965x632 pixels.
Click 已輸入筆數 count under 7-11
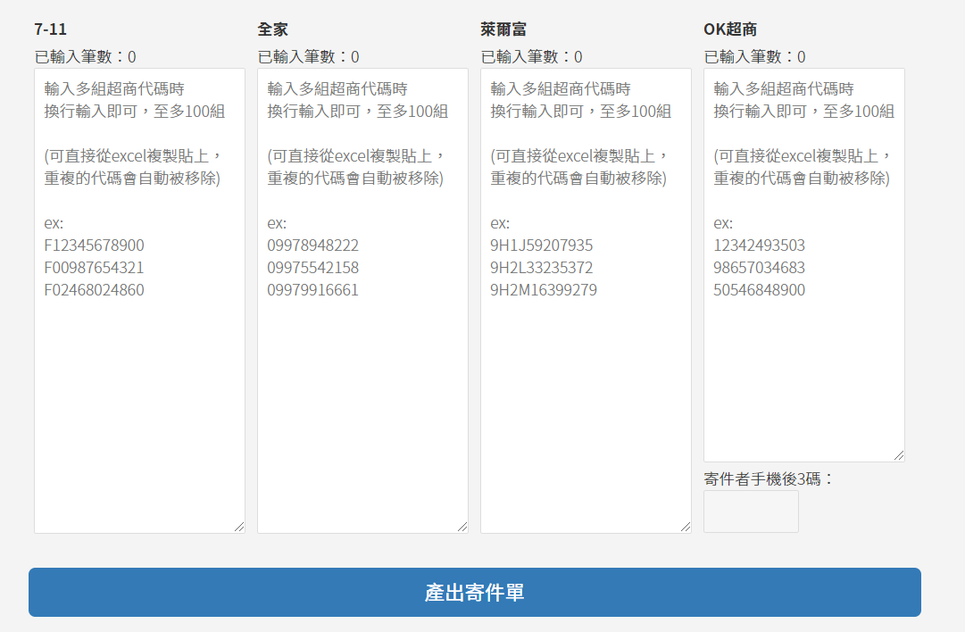(x=85, y=56)
